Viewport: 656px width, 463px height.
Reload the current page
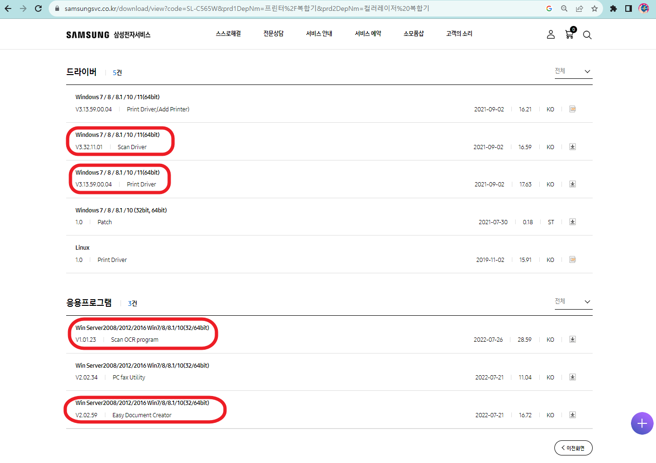[38, 8]
